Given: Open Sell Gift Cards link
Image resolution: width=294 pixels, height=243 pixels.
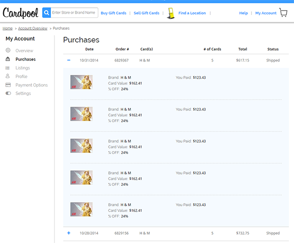Looking at the screenshot, I should (x=147, y=13).
